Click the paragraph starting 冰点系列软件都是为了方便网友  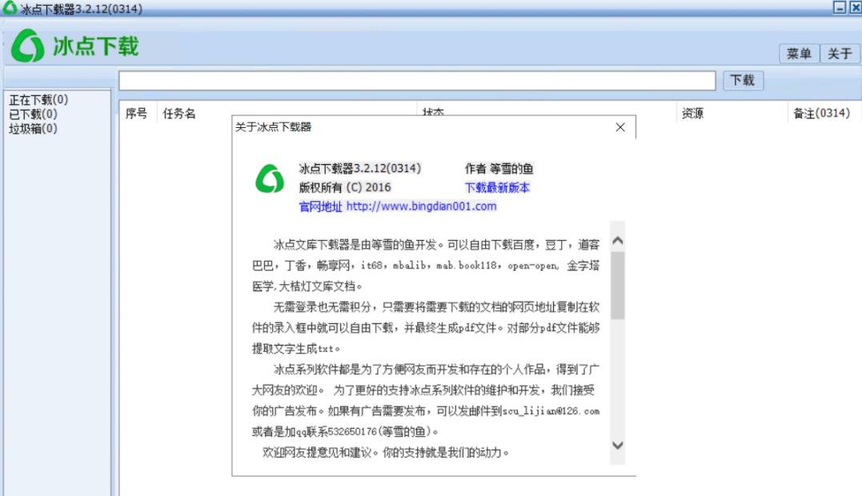coord(426,401)
